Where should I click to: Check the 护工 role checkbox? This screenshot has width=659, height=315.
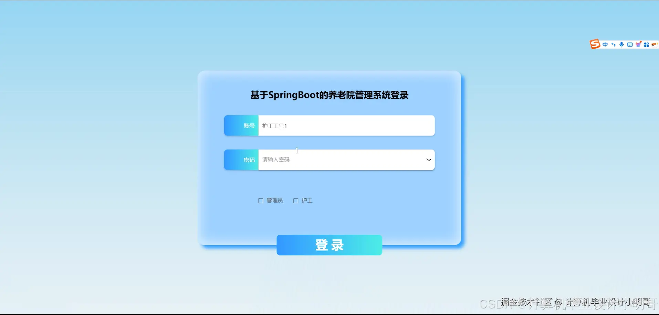[296, 200]
